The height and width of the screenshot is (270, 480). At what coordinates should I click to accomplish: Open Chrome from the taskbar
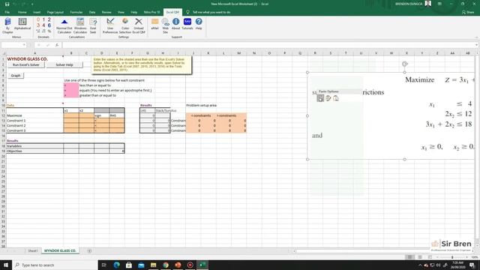click(x=166, y=265)
